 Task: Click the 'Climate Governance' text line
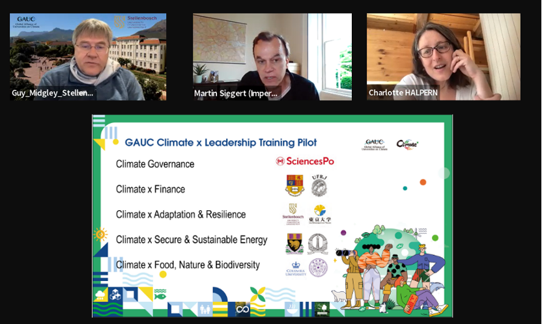point(155,164)
